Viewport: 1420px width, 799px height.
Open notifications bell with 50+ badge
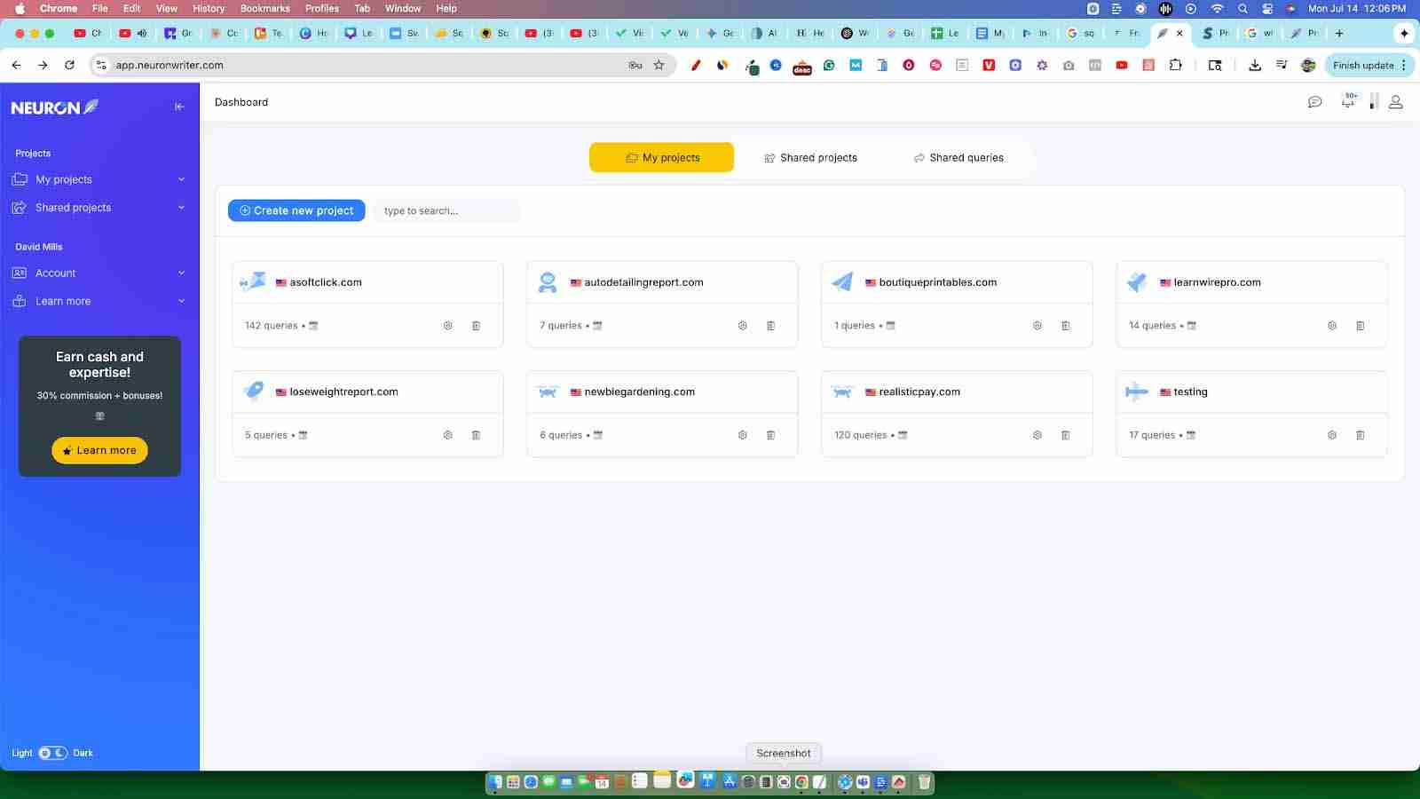click(1348, 101)
